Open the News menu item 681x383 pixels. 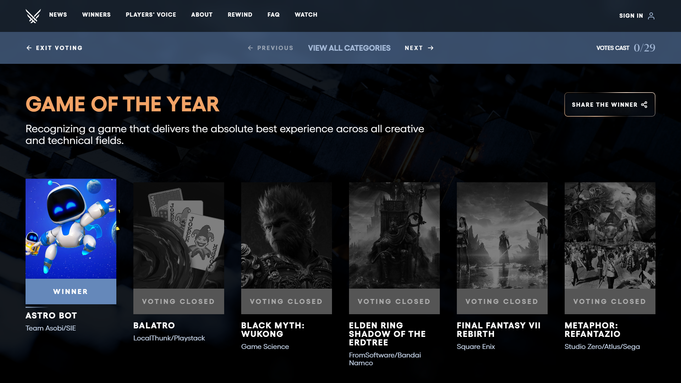tap(58, 15)
